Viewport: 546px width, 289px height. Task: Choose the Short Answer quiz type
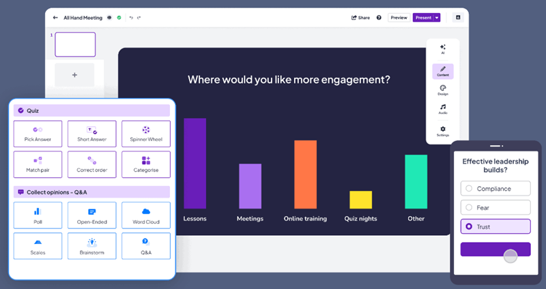click(x=92, y=134)
